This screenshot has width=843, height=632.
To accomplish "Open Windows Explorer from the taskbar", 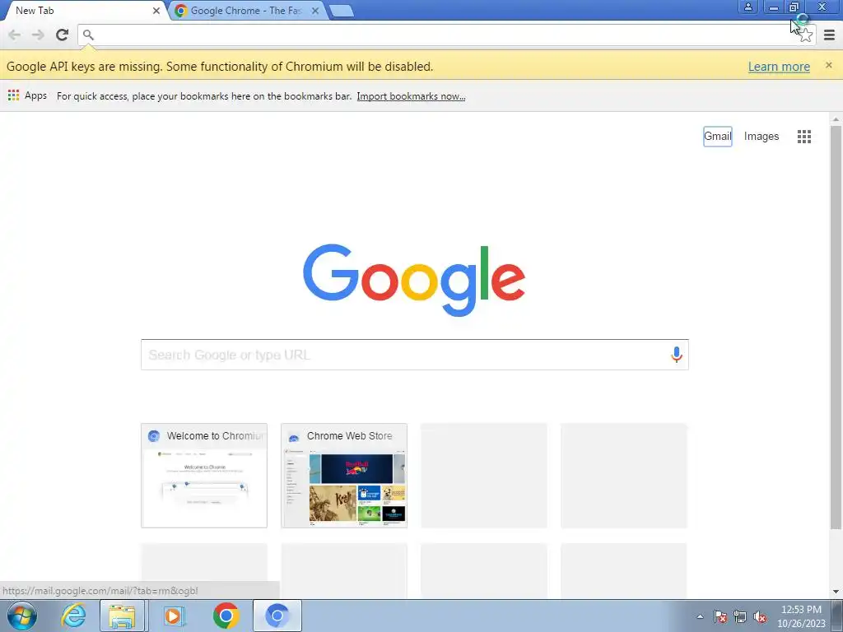I will pyautogui.click(x=122, y=616).
